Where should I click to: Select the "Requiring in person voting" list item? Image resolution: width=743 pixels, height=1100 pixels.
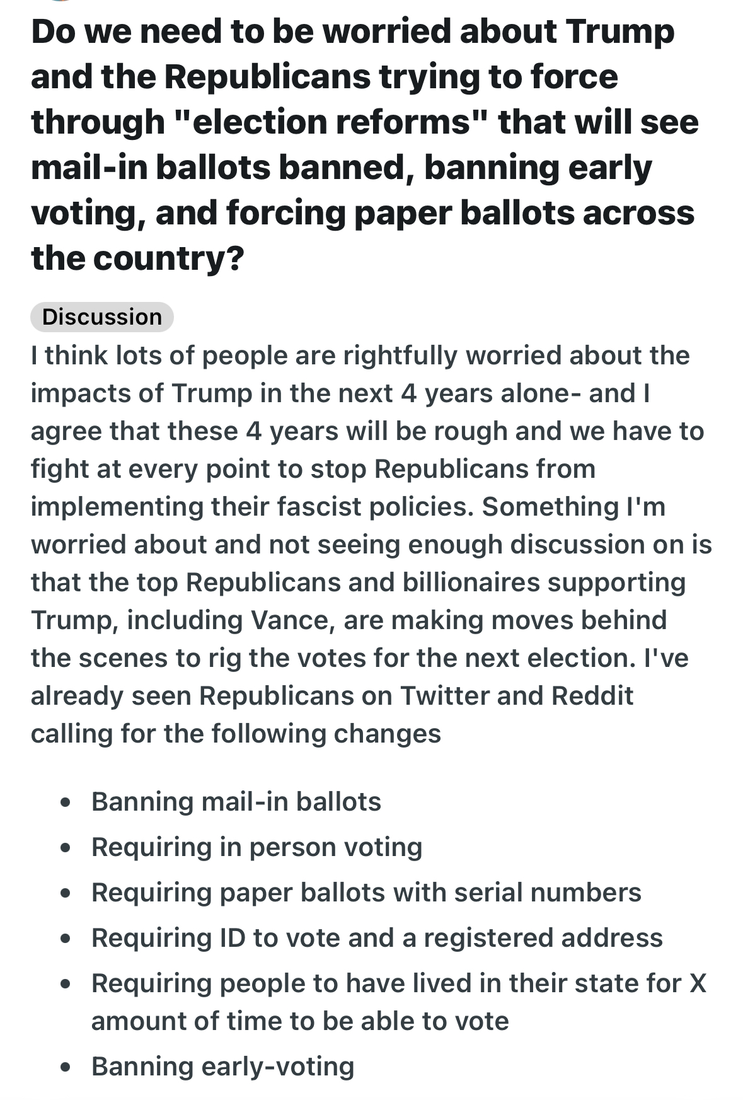[256, 847]
